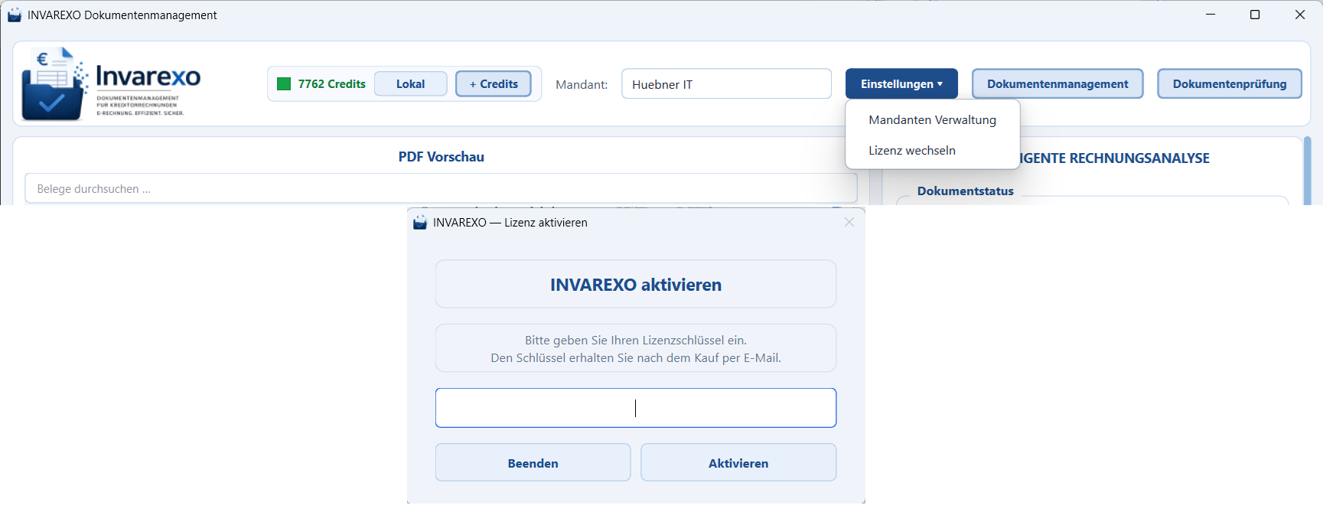Click the Beenden button
This screenshot has width=1323, height=512.
coord(533,463)
